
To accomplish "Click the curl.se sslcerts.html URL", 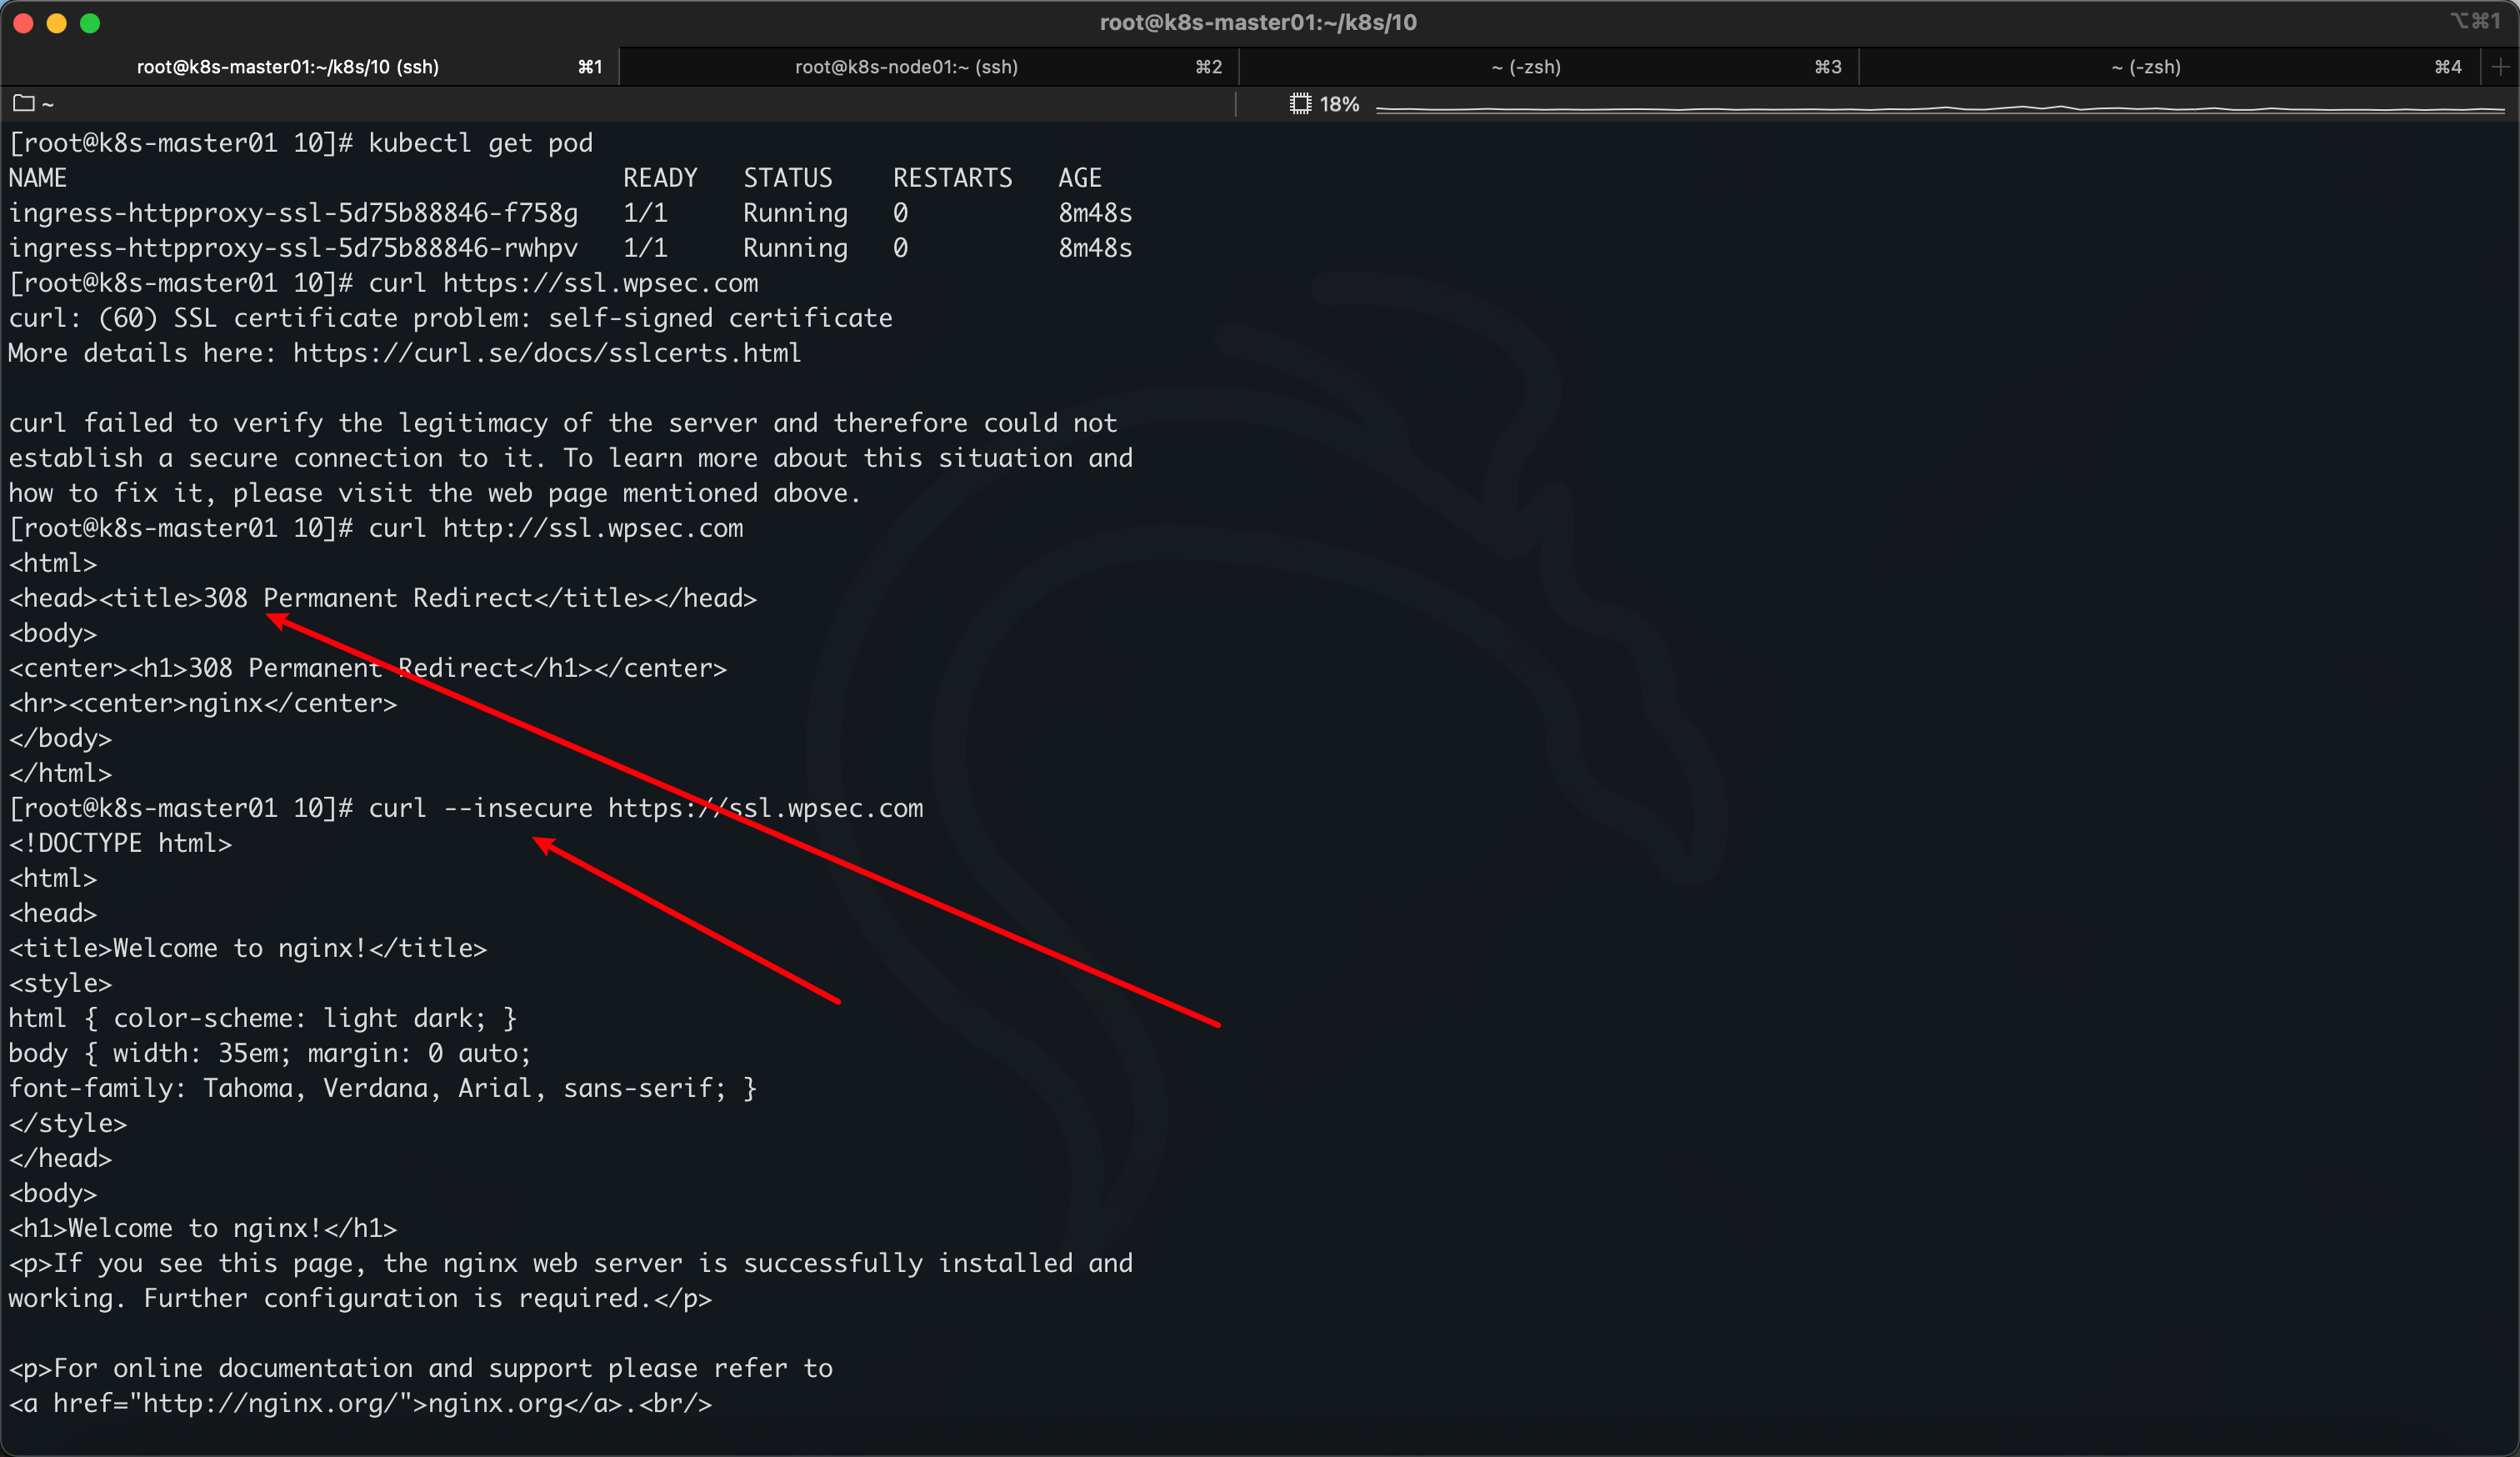I will point(546,353).
